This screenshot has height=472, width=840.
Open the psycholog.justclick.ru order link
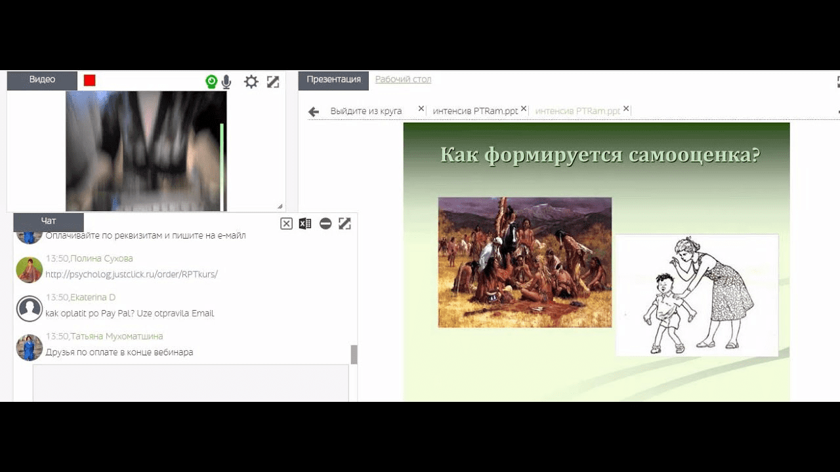pos(131,274)
